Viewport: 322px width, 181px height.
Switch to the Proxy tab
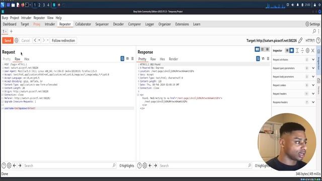click(x=37, y=24)
